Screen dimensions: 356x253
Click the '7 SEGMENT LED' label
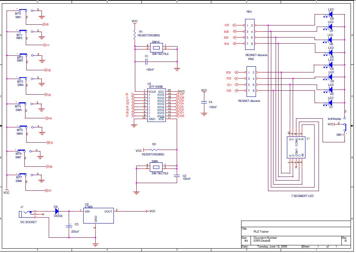[302, 196]
